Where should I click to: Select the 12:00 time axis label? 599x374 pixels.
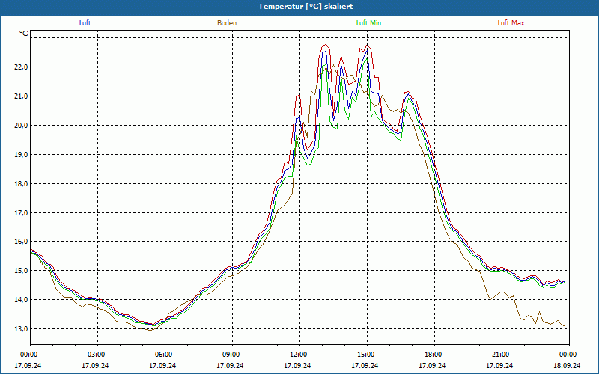point(299,355)
